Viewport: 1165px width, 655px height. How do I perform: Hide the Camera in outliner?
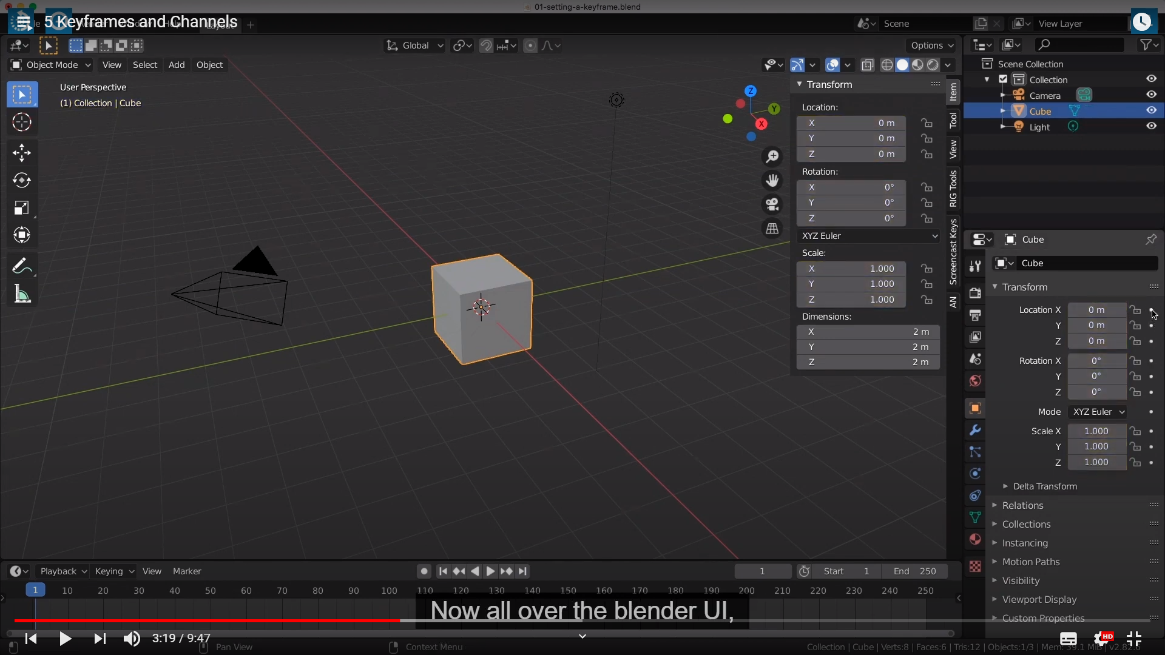click(x=1151, y=95)
